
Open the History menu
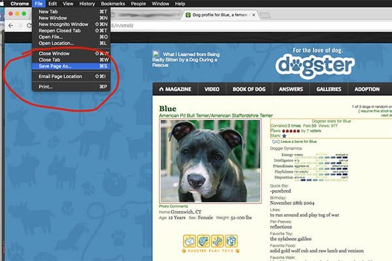[87, 3]
